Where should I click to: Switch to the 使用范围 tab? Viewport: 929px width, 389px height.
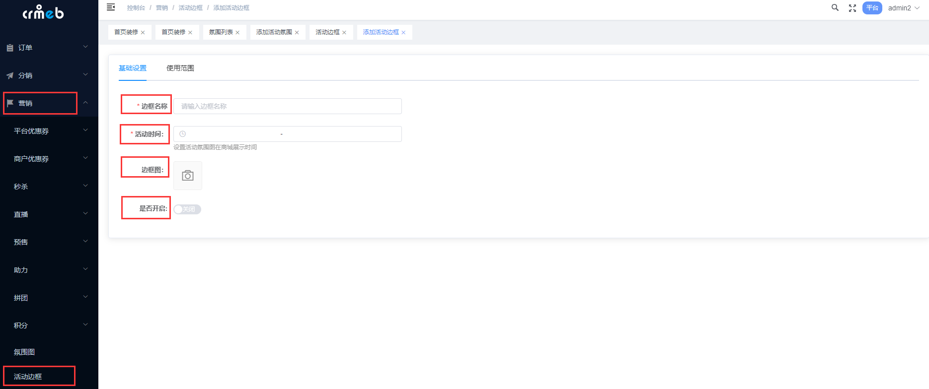180,68
